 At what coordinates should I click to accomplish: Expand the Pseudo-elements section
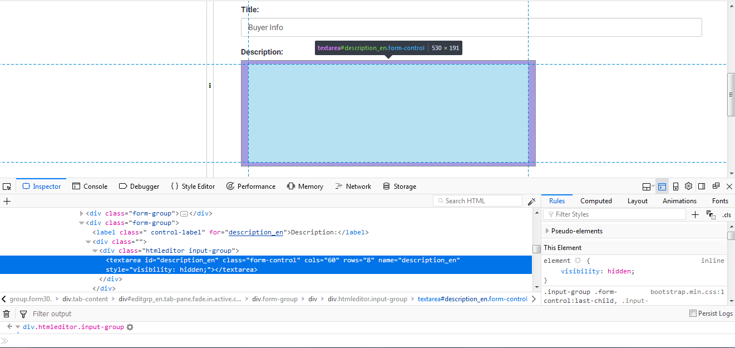pyautogui.click(x=547, y=231)
